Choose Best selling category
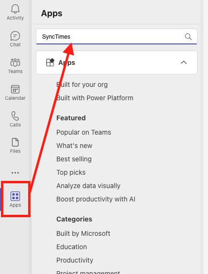 74,159
